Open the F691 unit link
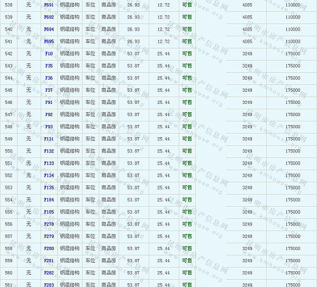317x287 pixels. coord(49,5)
